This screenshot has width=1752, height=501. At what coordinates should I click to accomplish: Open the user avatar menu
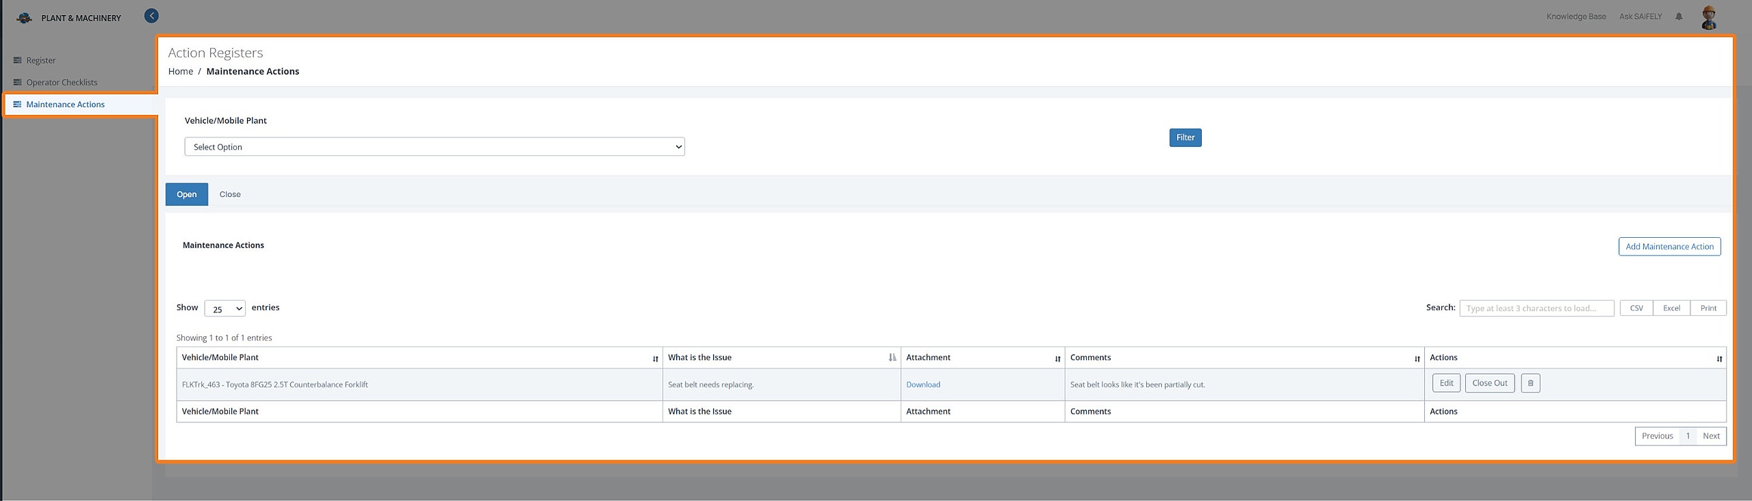[x=1709, y=18]
